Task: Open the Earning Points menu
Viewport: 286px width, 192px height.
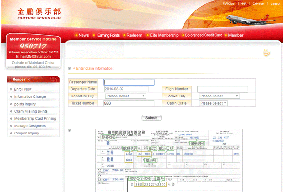Action: 108,35
